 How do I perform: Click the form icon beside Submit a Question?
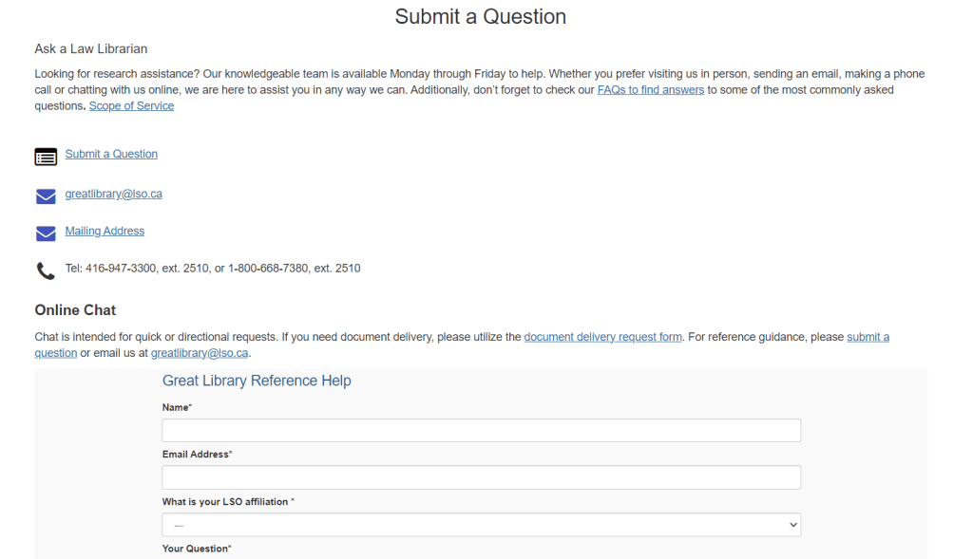coord(46,157)
